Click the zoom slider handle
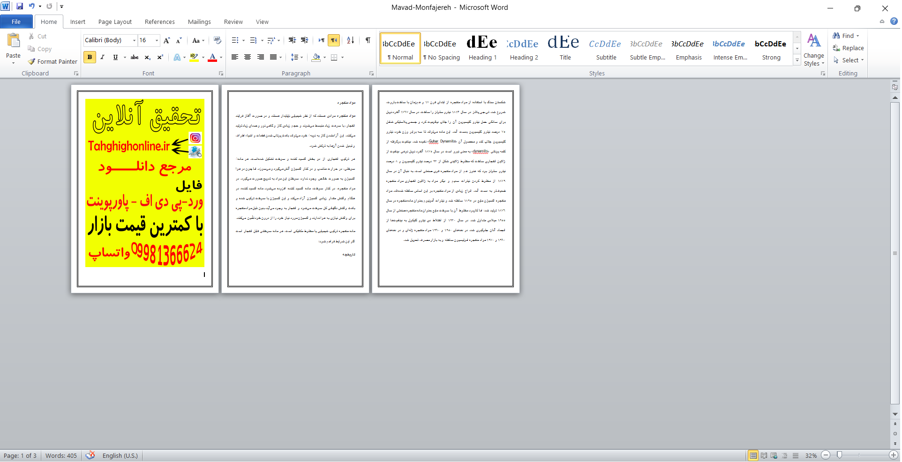The width and height of the screenshot is (902, 462). (x=839, y=455)
